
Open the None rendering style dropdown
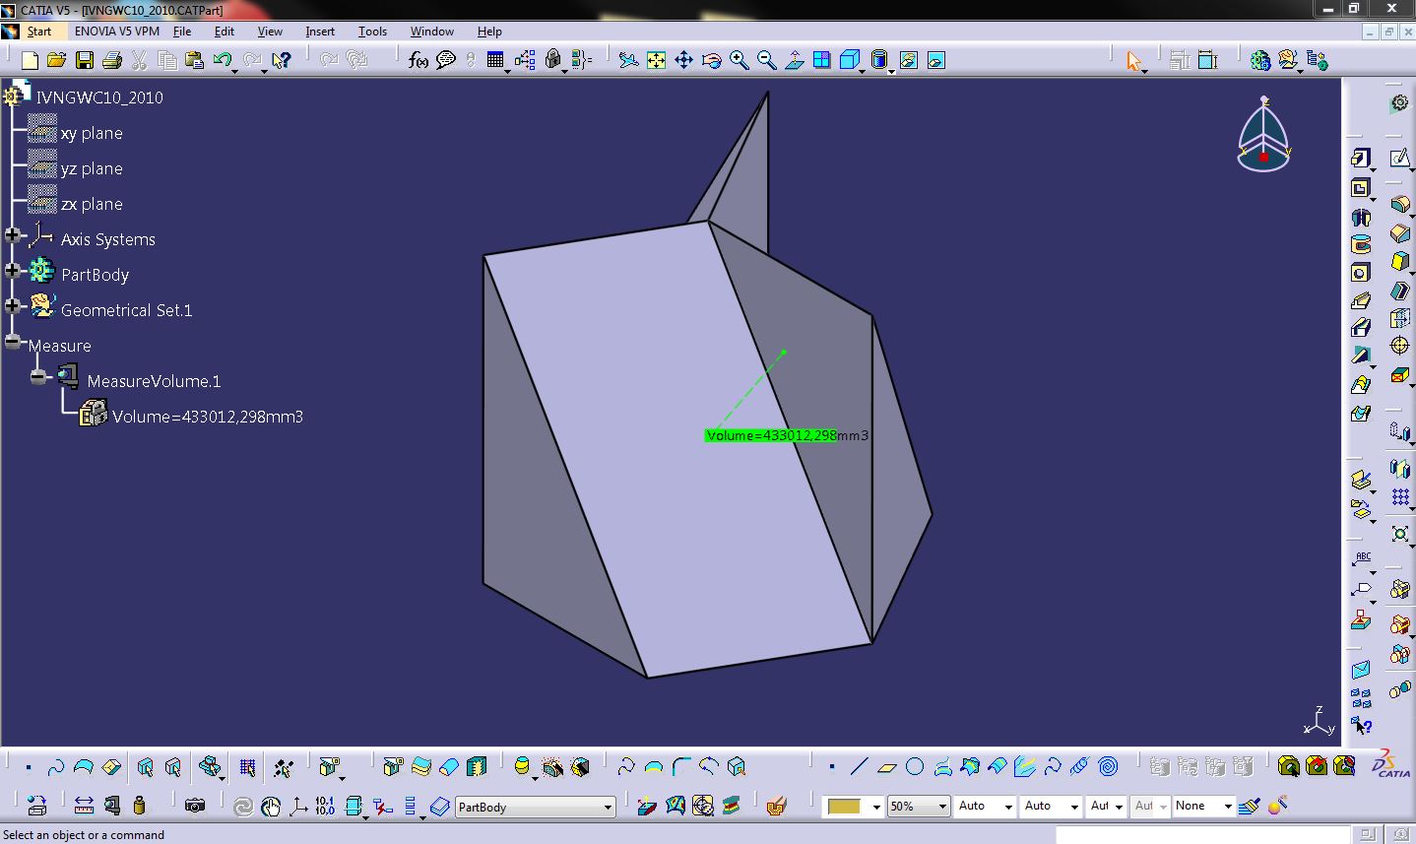(1228, 807)
